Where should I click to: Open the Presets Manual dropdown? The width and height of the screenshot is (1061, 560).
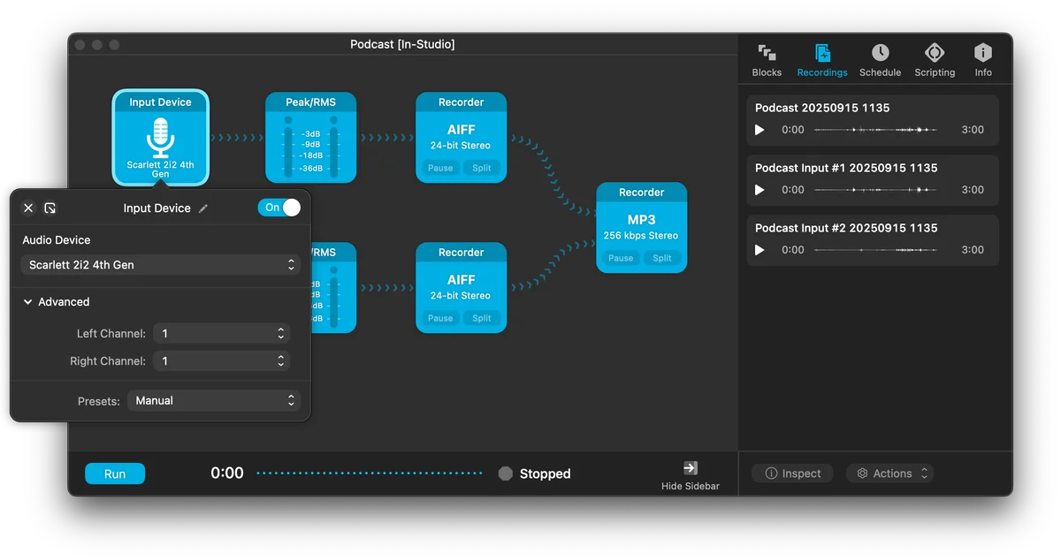coord(214,401)
